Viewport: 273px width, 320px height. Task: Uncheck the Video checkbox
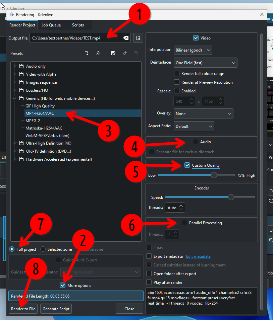click(196, 38)
